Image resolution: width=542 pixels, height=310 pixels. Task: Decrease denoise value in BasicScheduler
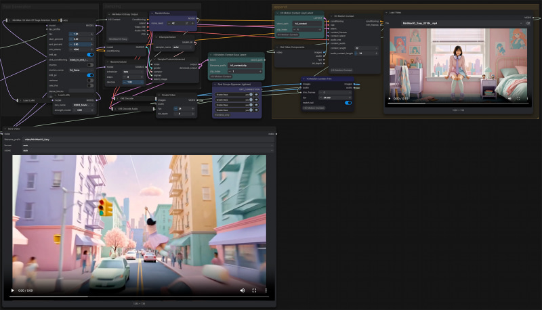tap(125, 82)
